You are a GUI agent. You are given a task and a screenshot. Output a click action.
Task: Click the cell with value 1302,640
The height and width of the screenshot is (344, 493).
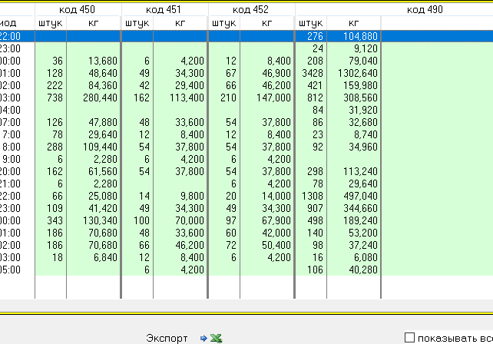[x=353, y=73]
